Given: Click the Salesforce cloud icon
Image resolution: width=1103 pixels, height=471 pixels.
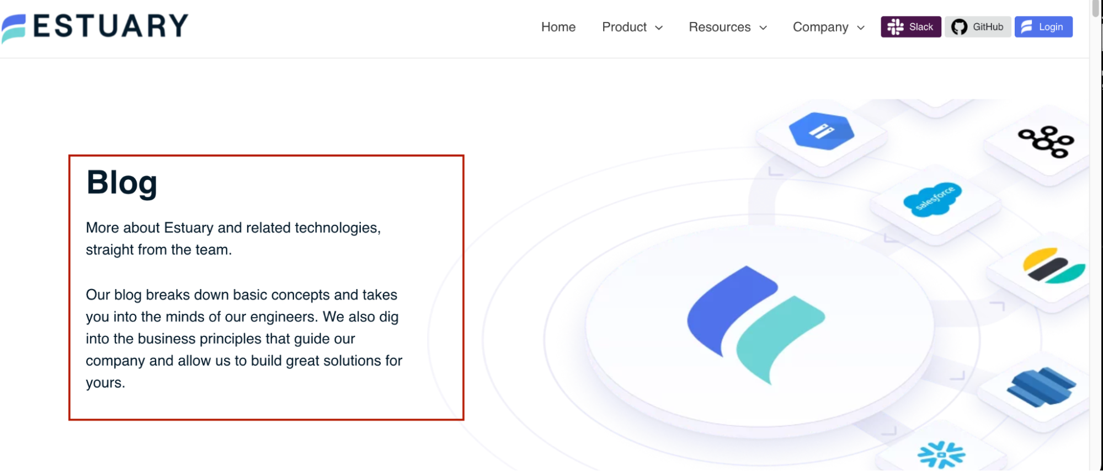Looking at the screenshot, I should click(x=933, y=199).
